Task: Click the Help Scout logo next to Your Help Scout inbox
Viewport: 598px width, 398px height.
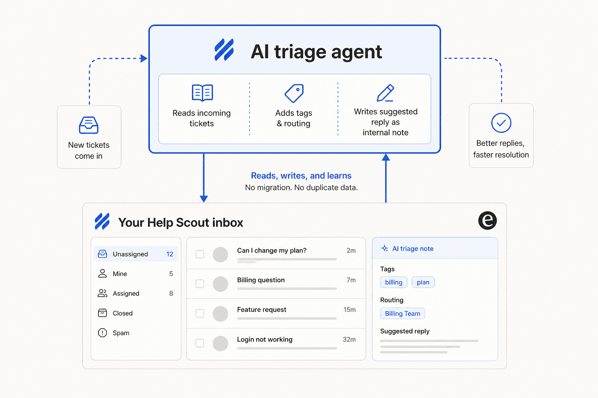Action: pyautogui.click(x=102, y=222)
